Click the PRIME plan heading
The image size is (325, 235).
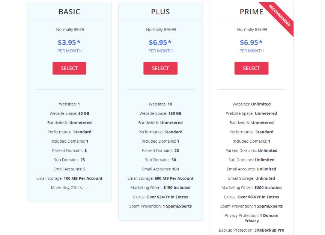[251, 12]
